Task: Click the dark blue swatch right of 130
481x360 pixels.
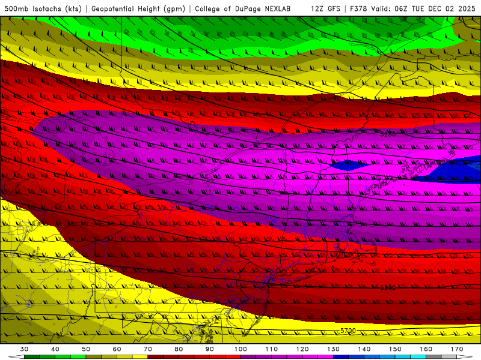Action: 341,357
